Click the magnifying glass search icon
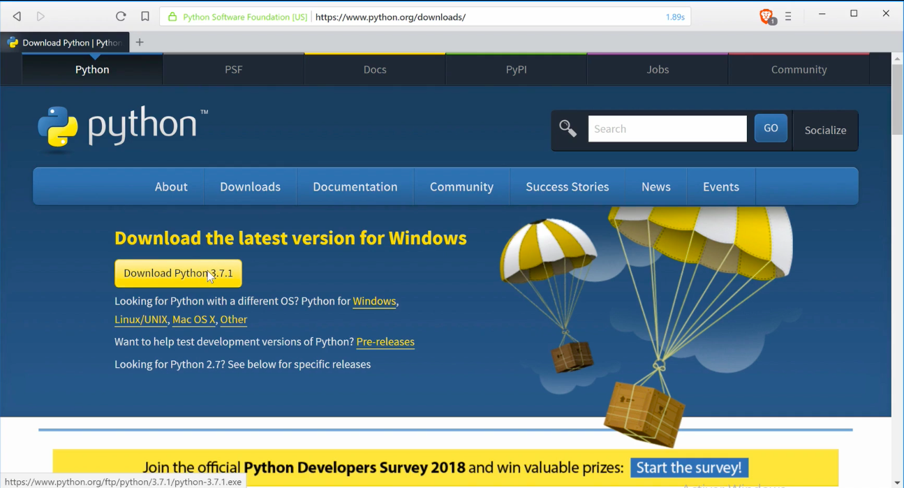The height and width of the screenshot is (488, 904). point(568,128)
